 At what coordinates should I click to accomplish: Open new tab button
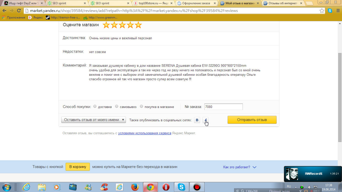pyautogui.click(x=309, y=3)
